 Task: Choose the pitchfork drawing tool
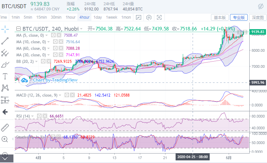[5, 52]
